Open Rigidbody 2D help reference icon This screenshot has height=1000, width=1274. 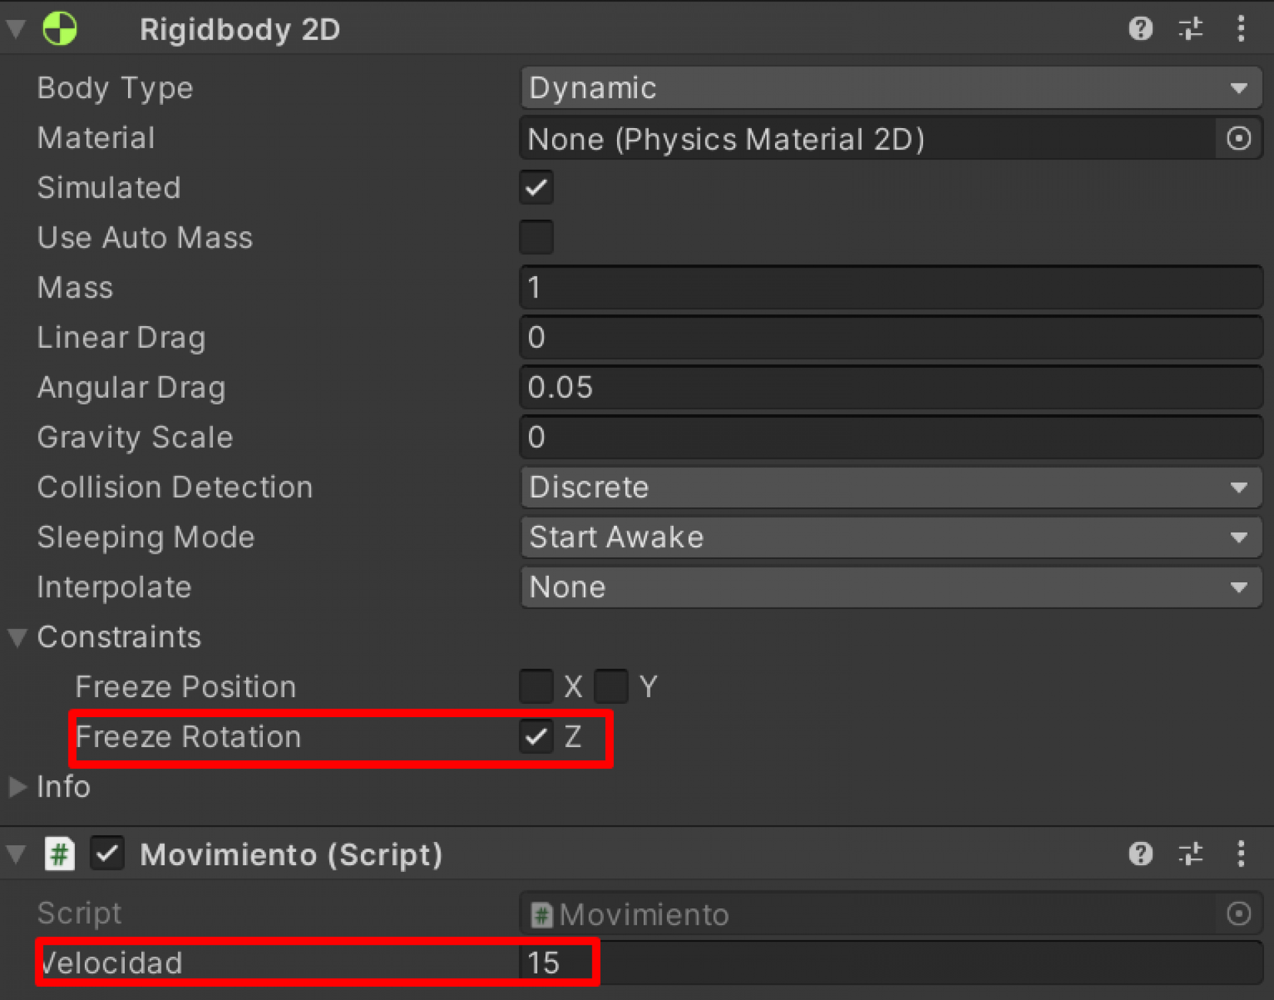pos(1140,29)
